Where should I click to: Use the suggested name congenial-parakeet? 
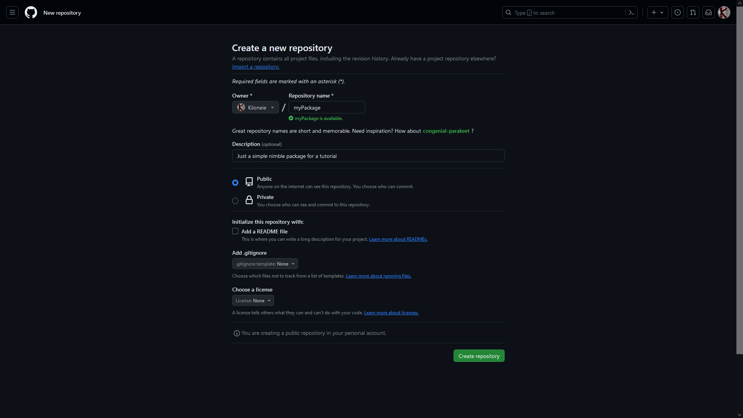[x=446, y=131]
